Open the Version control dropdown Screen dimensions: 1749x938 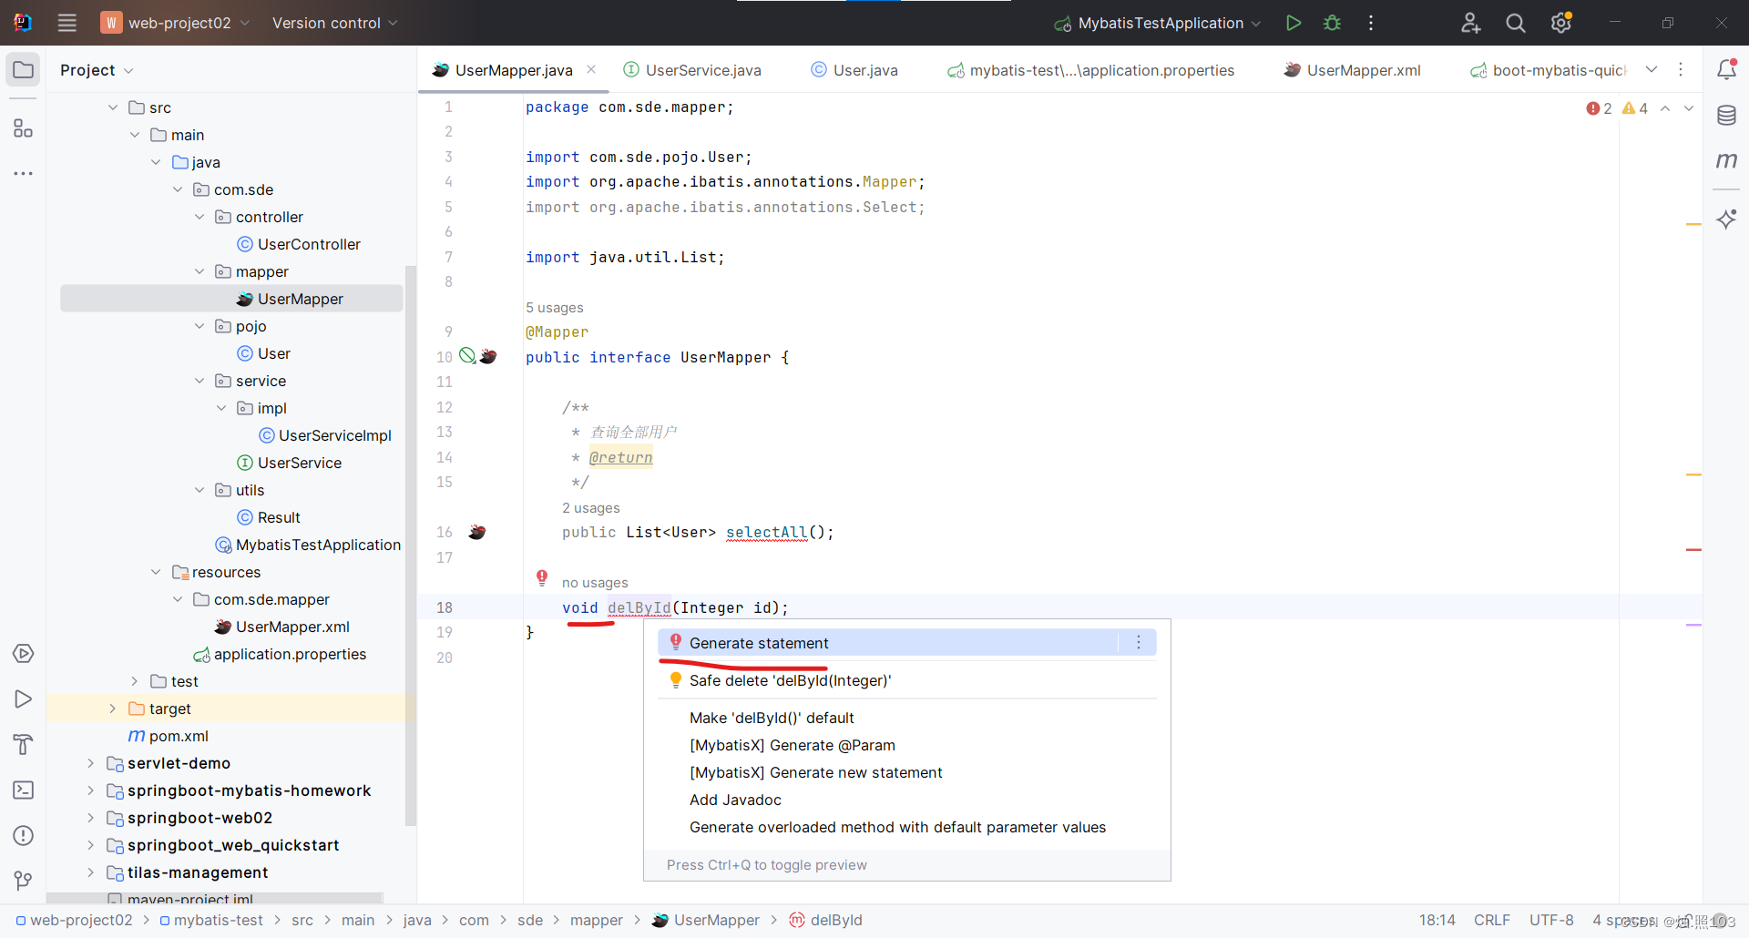[x=334, y=23]
